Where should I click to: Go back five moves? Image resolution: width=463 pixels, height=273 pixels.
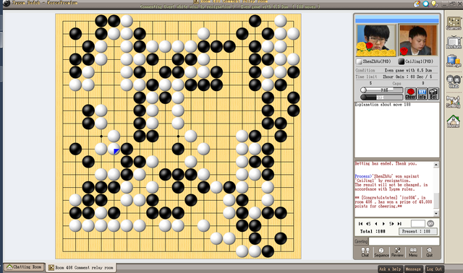pyautogui.click(x=368, y=223)
